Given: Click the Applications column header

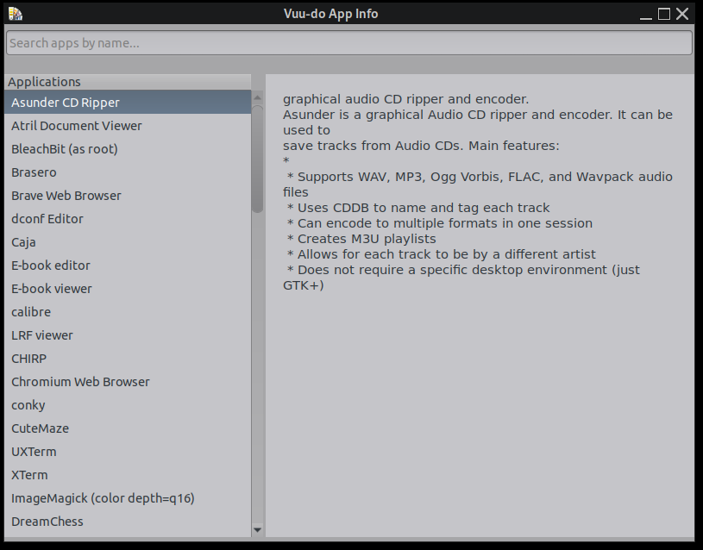Looking at the screenshot, I should point(128,82).
